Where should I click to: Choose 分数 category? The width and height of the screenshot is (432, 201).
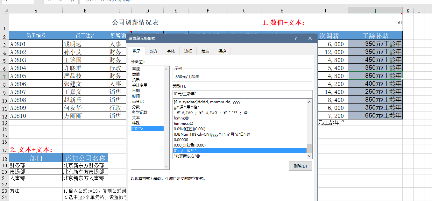pyautogui.click(x=147, y=107)
